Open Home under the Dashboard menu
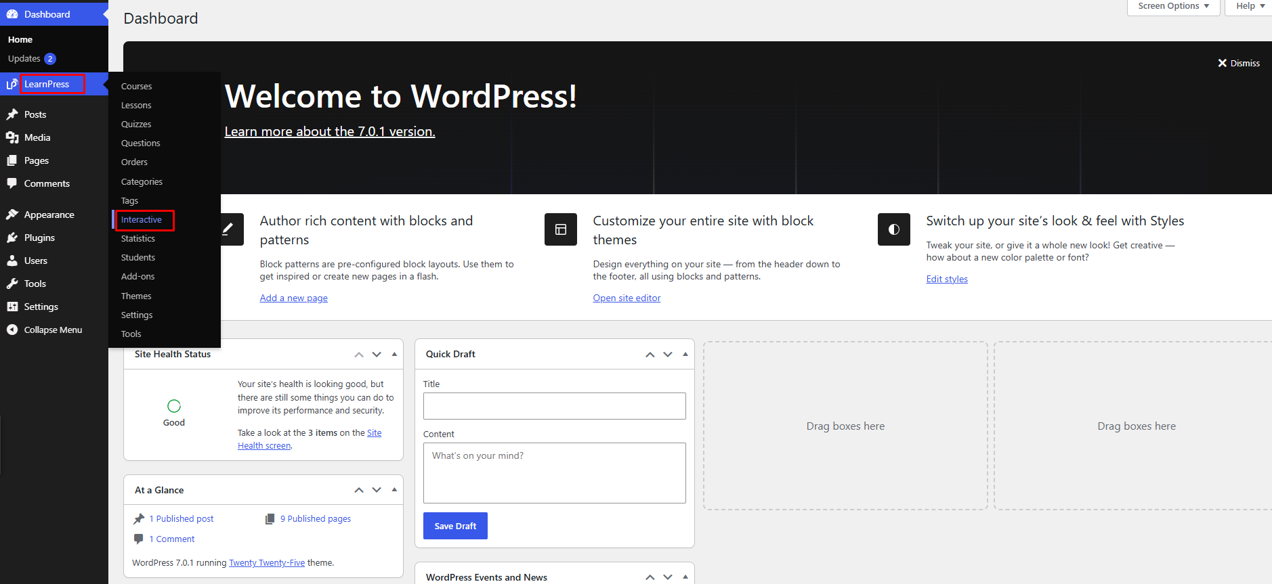Viewport: 1272px width, 584px height. click(x=20, y=40)
